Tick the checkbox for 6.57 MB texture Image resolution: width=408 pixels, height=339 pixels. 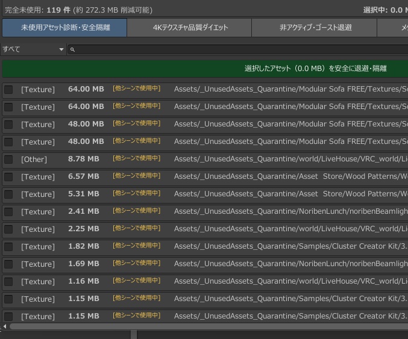(x=8, y=177)
